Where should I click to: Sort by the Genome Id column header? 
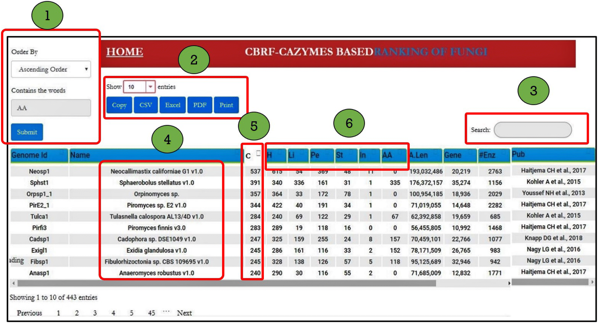pyautogui.click(x=39, y=155)
